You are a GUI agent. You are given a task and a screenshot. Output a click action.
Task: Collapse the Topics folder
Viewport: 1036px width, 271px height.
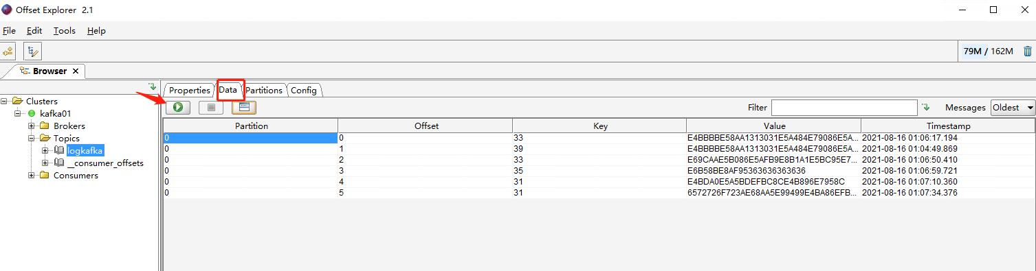point(32,139)
